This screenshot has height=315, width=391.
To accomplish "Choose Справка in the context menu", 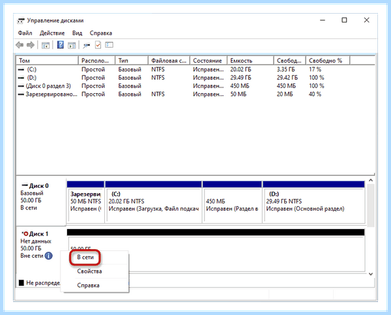I will pyautogui.click(x=88, y=285).
